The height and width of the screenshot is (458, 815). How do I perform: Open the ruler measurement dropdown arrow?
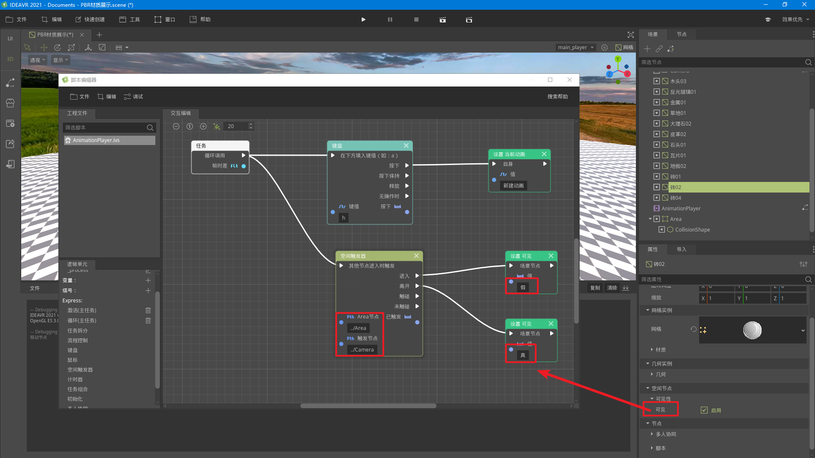click(x=127, y=47)
